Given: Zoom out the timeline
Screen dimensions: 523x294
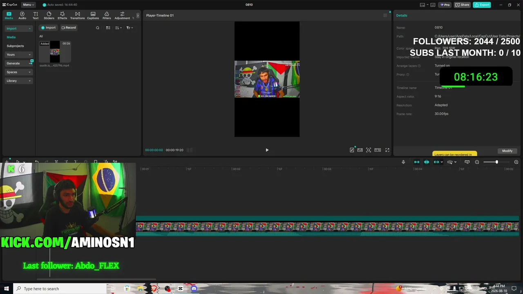Looking at the screenshot, I should [x=477, y=162].
